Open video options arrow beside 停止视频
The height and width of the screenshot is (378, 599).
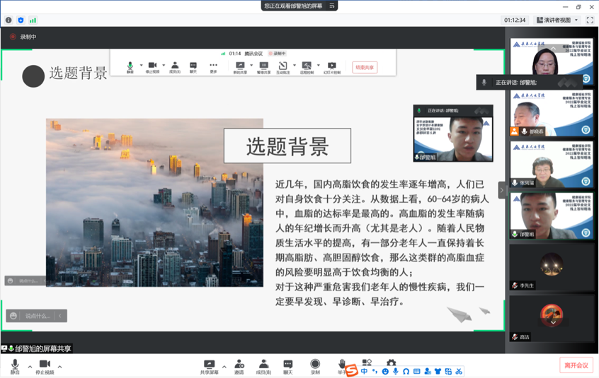click(59, 367)
